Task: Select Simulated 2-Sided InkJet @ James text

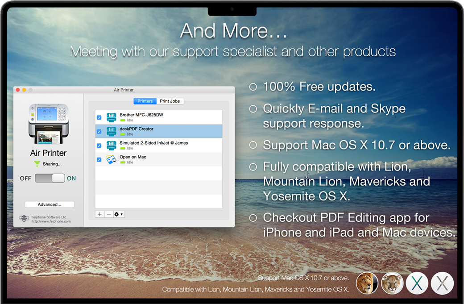Action: click(x=154, y=143)
